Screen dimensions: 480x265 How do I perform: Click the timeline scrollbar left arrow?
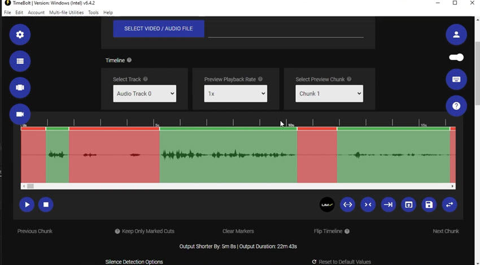pyautogui.click(x=24, y=186)
